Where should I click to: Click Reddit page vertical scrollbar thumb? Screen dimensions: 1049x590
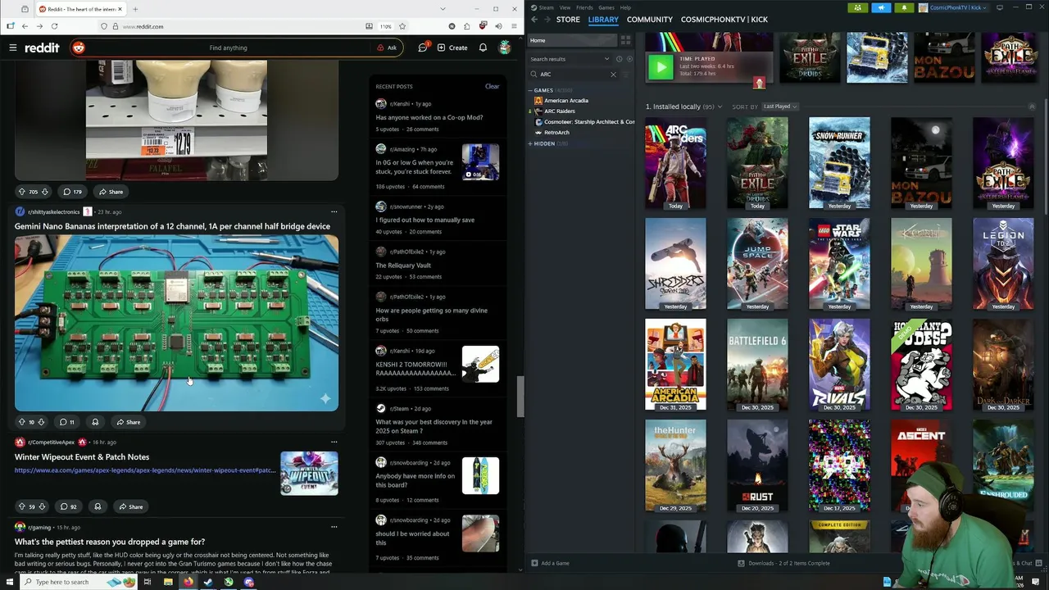coord(519,397)
